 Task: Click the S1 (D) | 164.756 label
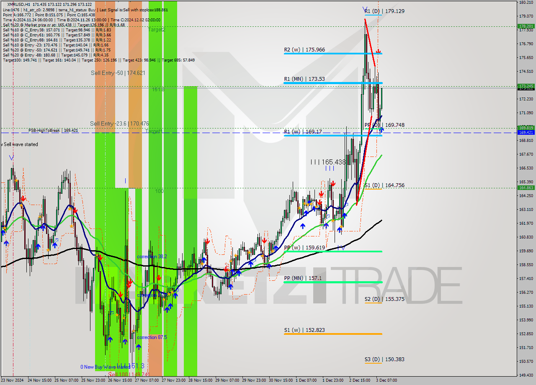(384, 185)
